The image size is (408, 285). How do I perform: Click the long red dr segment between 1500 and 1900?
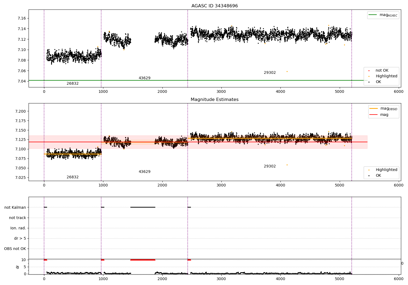point(143,260)
